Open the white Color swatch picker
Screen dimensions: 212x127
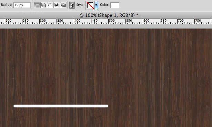115,5
